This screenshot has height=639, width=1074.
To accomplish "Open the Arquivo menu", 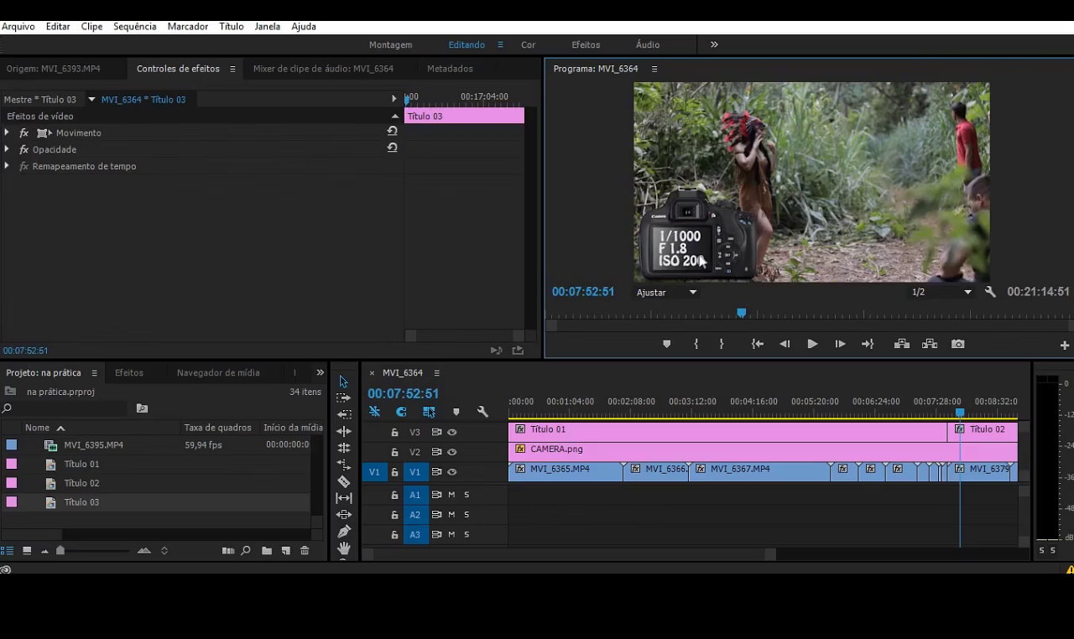I will click(18, 26).
